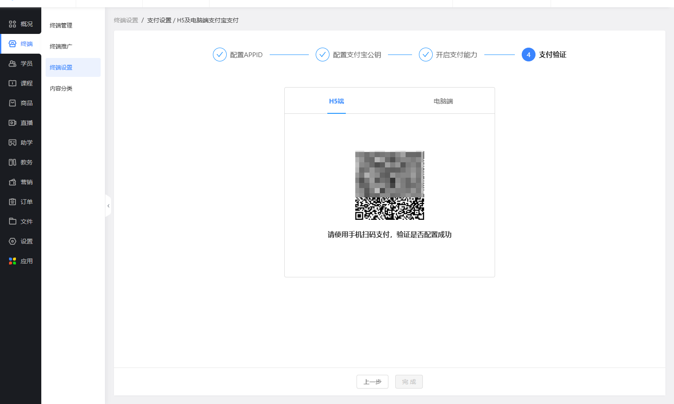Select the 设置 label in main sidebar
The height and width of the screenshot is (404, 674).
27,241
